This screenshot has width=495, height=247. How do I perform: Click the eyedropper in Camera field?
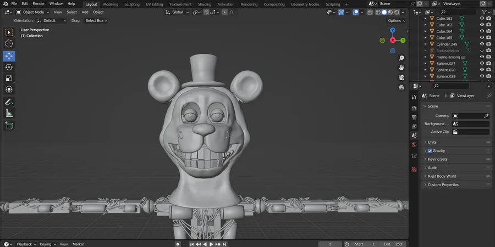pyautogui.click(x=486, y=116)
